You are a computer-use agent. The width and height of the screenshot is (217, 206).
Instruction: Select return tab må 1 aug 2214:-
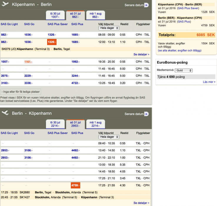click(x=95, y=124)
